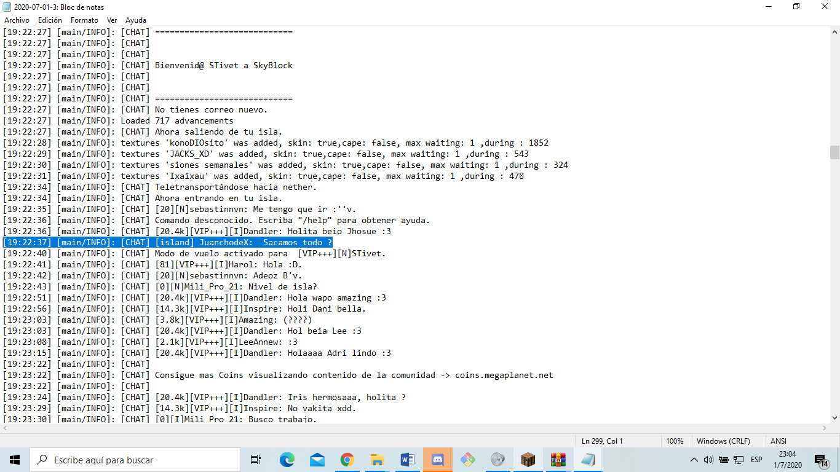Click the vertical scrollbar thumb
This screenshot has height=472, width=840.
tap(834, 152)
